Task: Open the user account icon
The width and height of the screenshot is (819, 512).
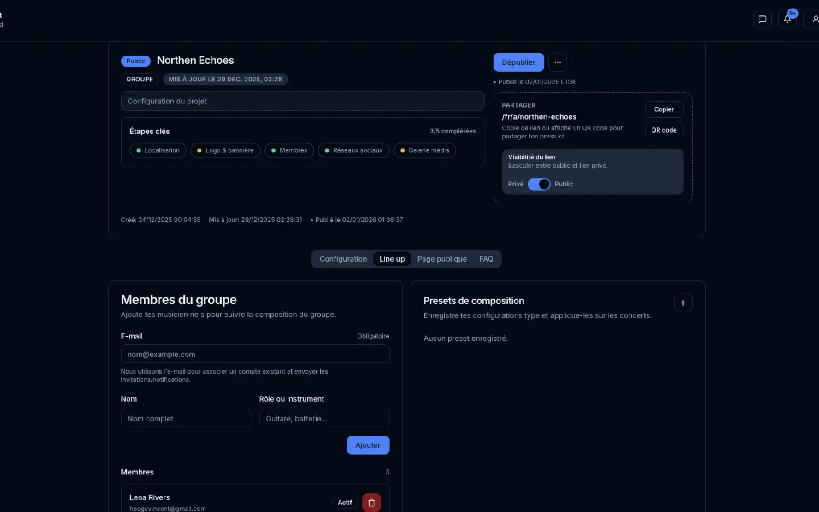Action: pos(813,19)
